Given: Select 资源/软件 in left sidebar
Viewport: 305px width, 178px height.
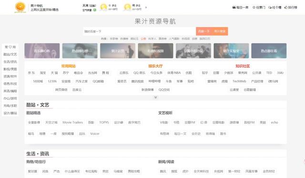Looking at the screenshot, I should [10, 76].
